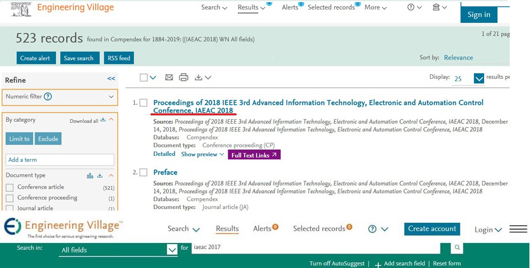Open the hamburger menu icon

click(518, 229)
